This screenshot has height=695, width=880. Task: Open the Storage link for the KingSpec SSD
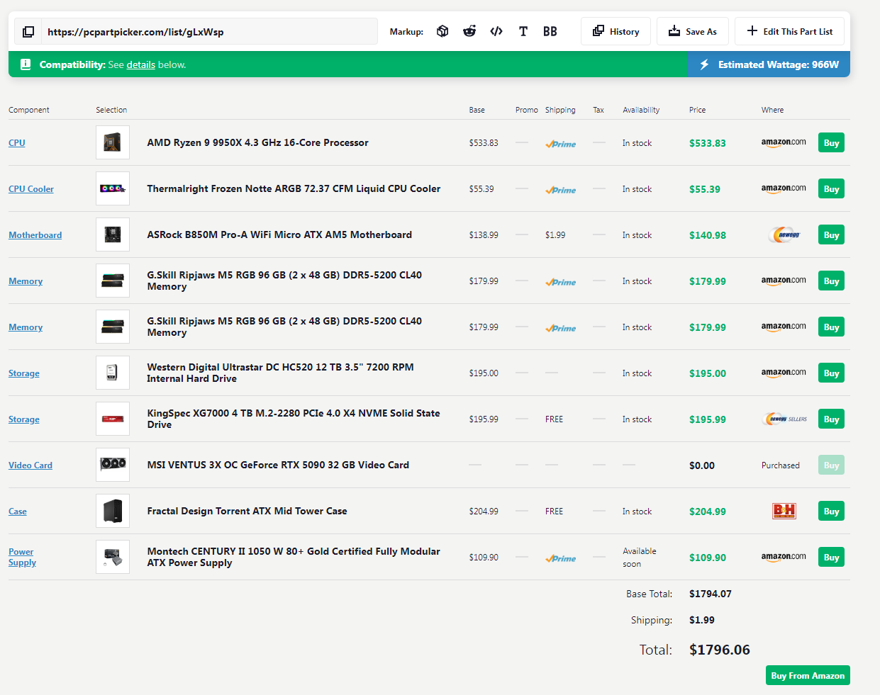pyautogui.click(x=24, y=419)
